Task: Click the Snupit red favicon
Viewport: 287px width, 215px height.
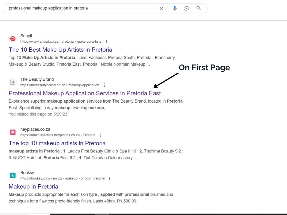Action: [x=13, y=39]
